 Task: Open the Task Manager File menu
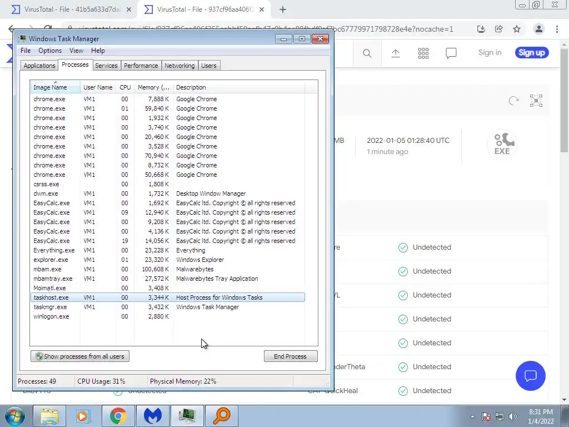pyautogui.click(x=26, y=51)
